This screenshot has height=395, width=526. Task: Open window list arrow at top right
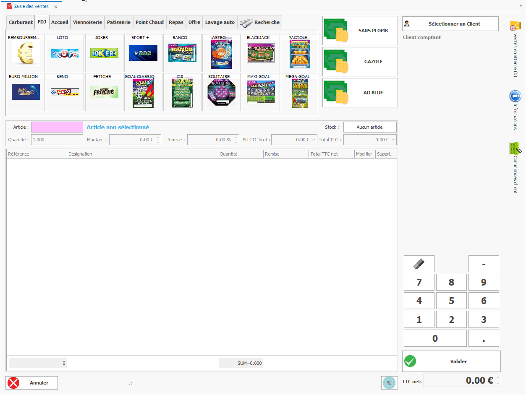pyautogui.click(x=521, y=6)
